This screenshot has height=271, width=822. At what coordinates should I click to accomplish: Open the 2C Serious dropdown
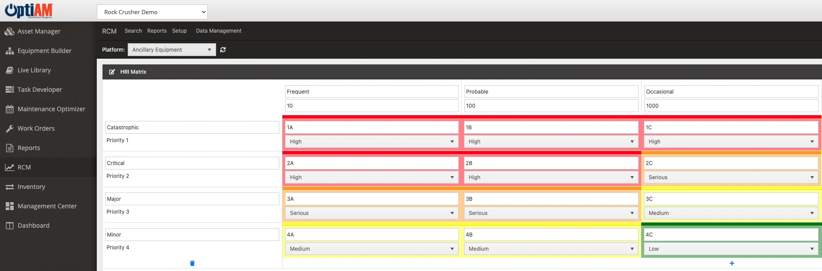click(x=731, y=177)
